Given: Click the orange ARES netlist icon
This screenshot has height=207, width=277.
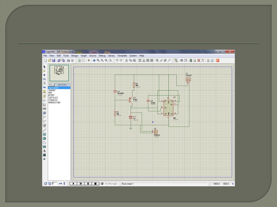Looking at the screenshot, I should pos(218,61).
